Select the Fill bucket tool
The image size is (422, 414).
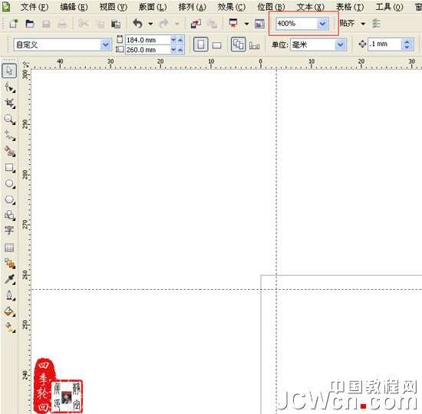10,311
